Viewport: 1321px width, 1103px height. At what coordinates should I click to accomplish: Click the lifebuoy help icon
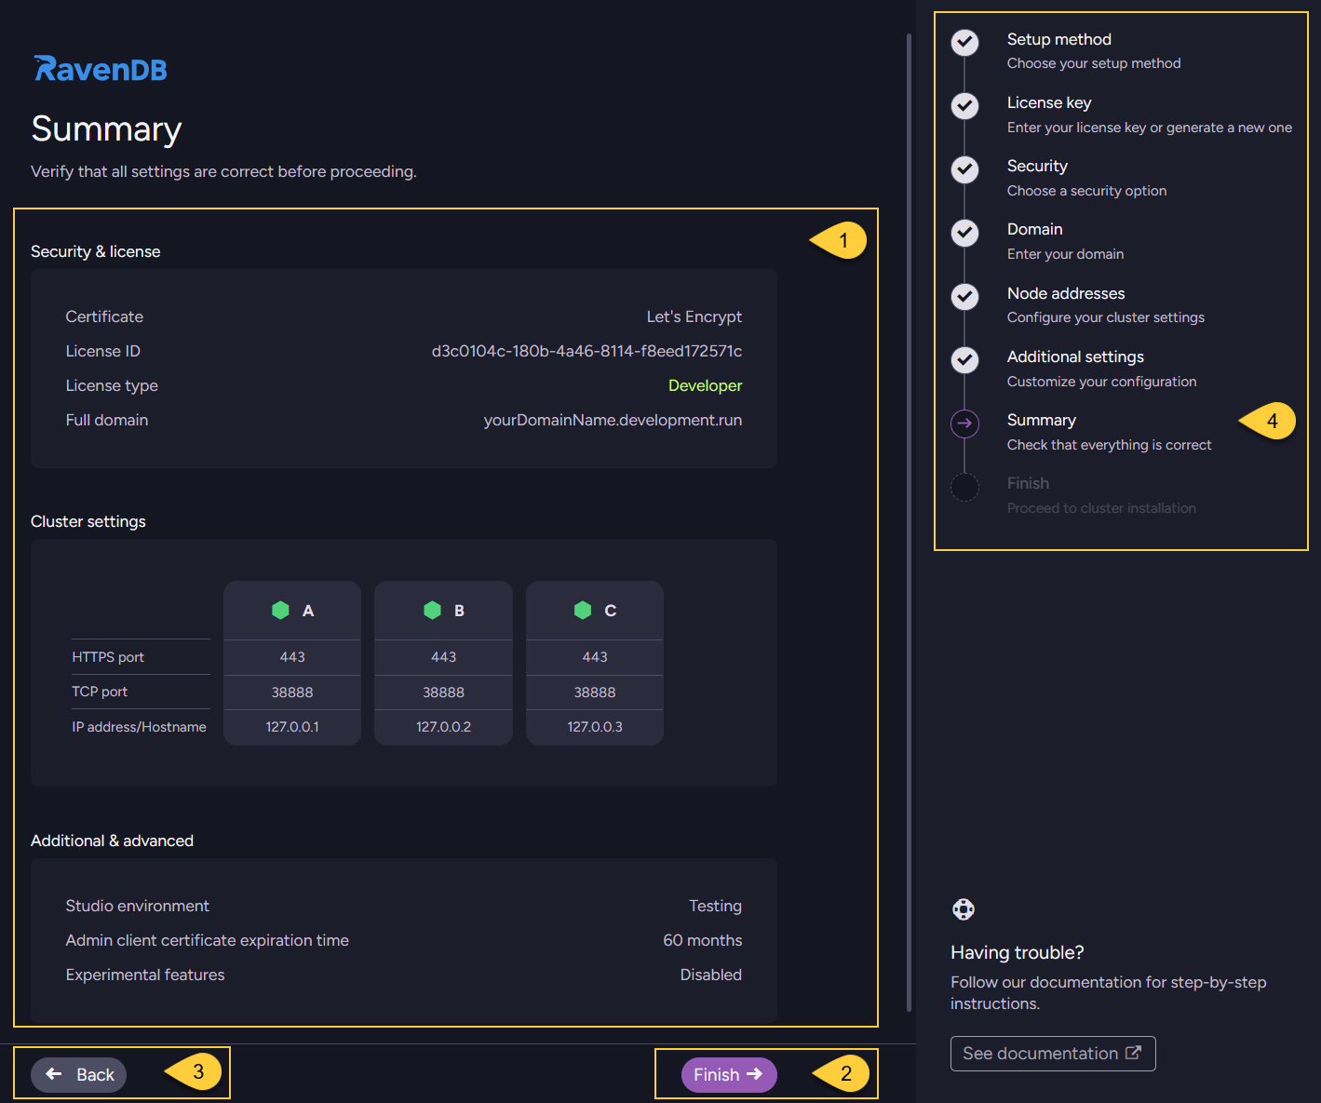[964, 909]
